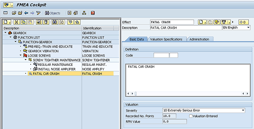
Task: Click the open folder icon in main toolbar
Action: click(14, 13)
